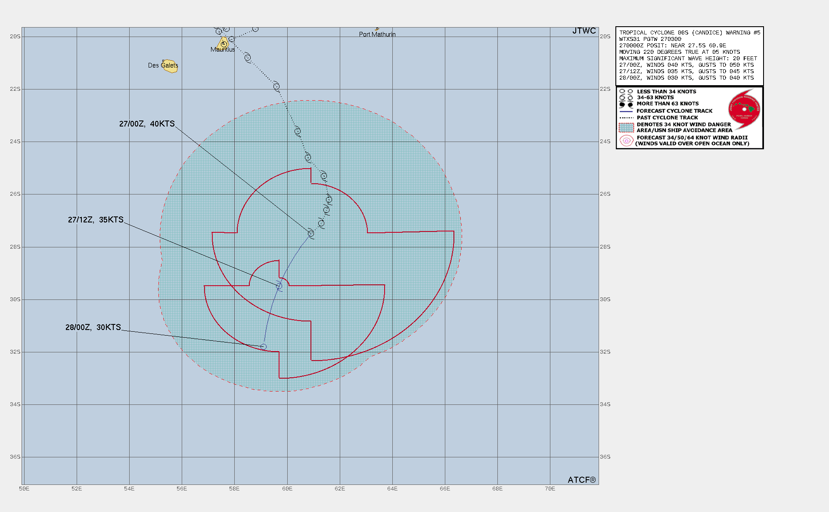This screenshot has height=512, width=829.
Task: Click the 20S latitude label on left axis
Action: point(15,37)
